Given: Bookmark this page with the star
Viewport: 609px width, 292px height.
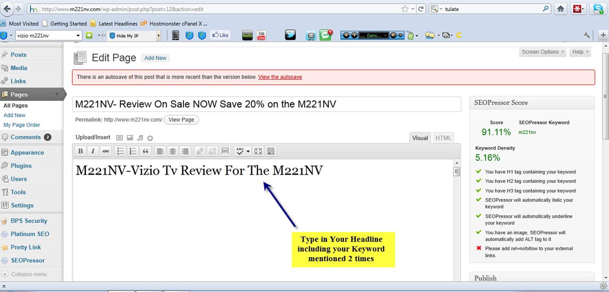Looking at the screenshot, I should click(x=404, y=9).
